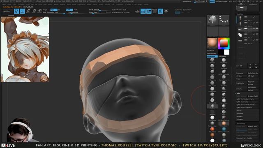This screenshot has width=263, height=148.
Task: Open the Document menu
Action: (21, 5)
